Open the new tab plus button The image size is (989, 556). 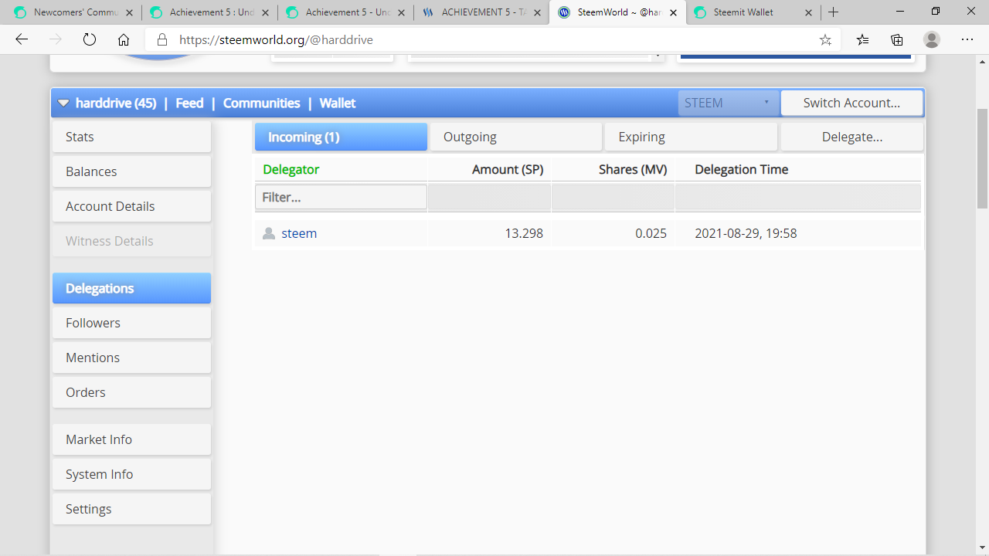(833, 12)
